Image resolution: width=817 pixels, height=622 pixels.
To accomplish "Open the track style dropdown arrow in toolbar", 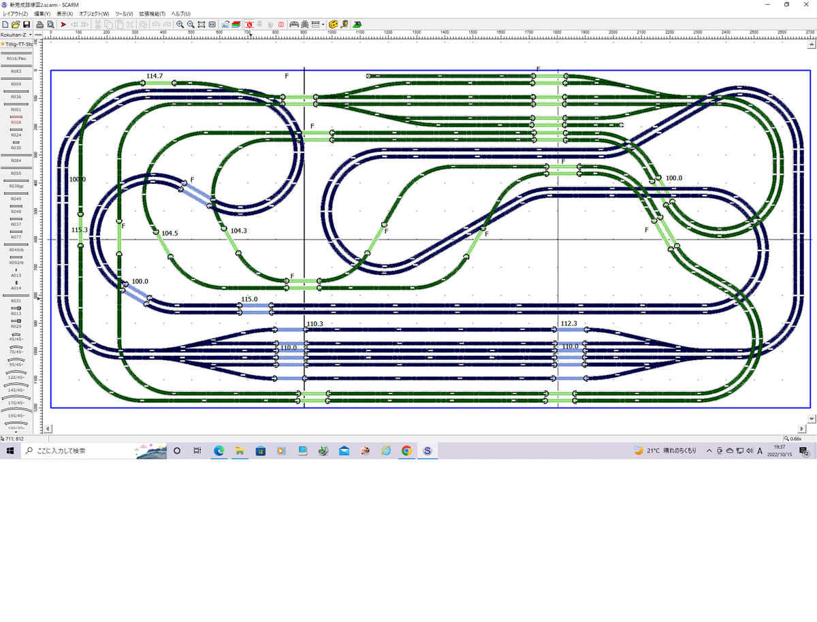I will [x=323, y=24].
